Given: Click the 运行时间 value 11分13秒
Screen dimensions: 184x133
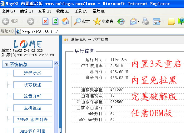Looking at the screenshot, I should coord(119,60).
